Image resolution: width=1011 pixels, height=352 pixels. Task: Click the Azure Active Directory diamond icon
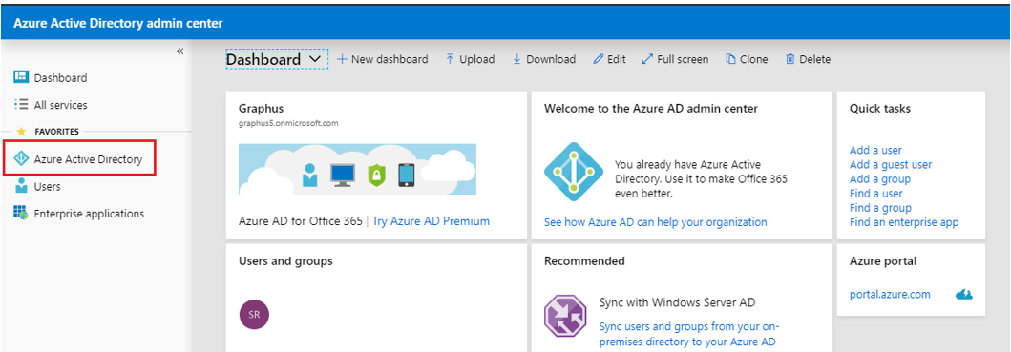click(x=21, y=159)
